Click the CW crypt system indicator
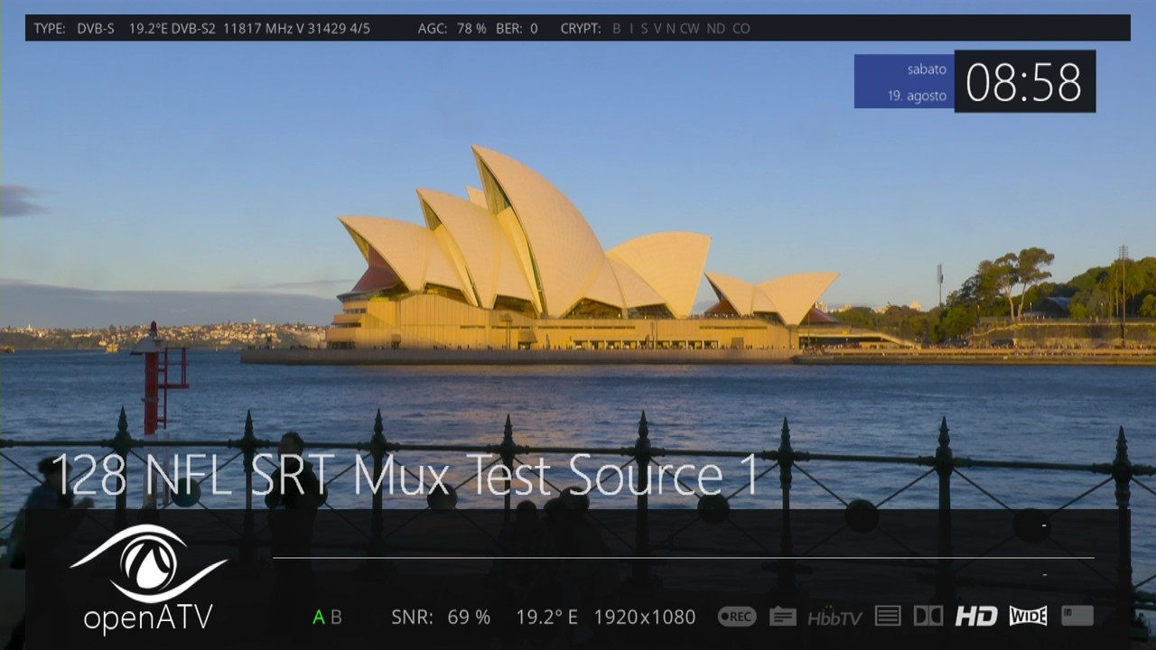The width and height of the screenshot is (1156, 650). tap(690, 29)
